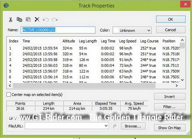Click the Undo arrow icon
192x139 pixels.
[46, 20]
